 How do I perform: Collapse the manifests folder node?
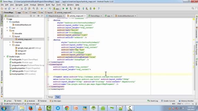7,22
